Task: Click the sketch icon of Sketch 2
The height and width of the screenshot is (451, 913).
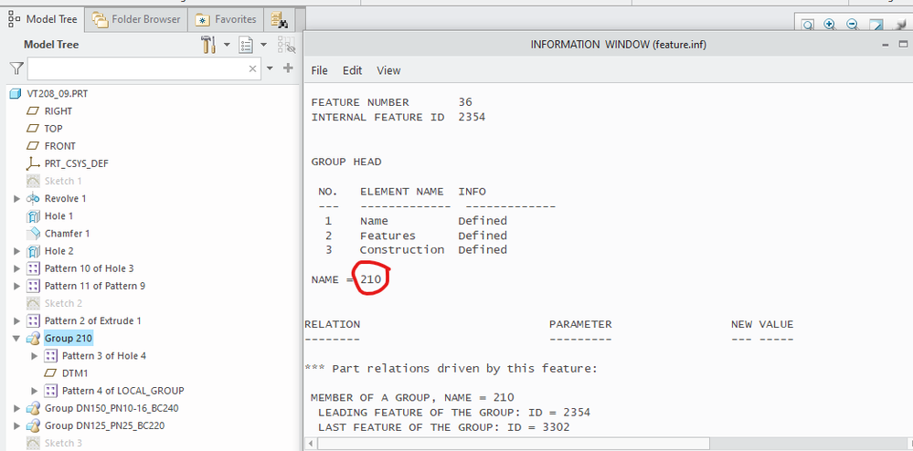Action: point(33,303)
